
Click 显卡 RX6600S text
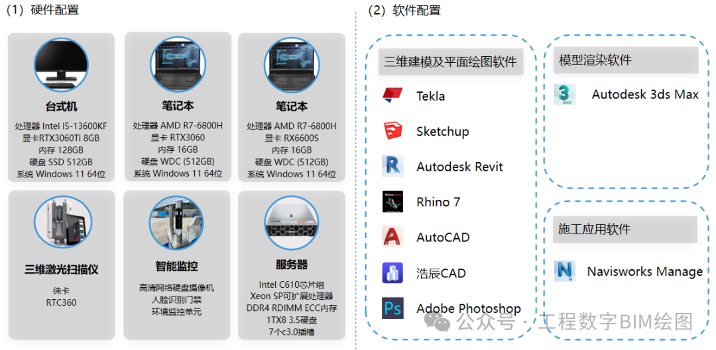click(x=291, y=138)
